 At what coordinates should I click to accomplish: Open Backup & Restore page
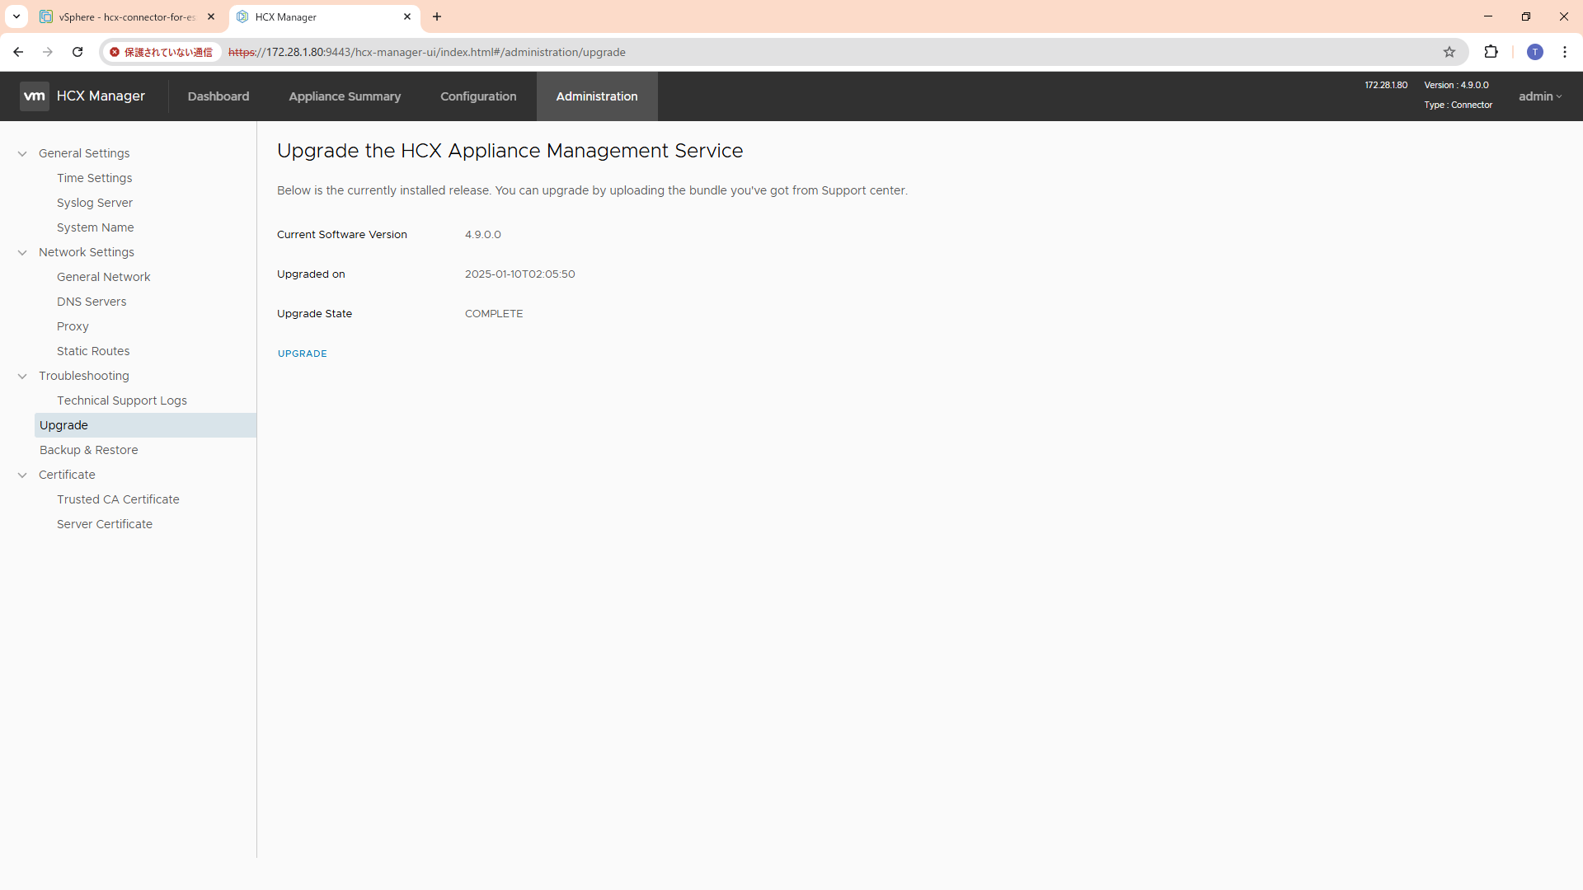point(89,450)
